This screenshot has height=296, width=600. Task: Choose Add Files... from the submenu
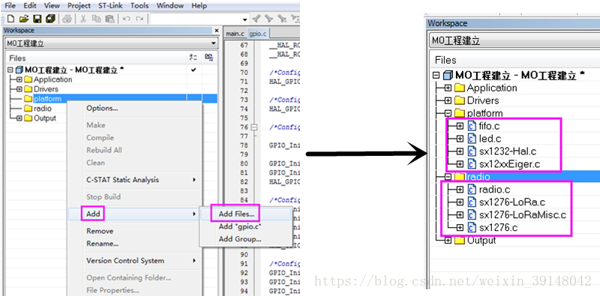pyautogui.click(x=236, y=214)
